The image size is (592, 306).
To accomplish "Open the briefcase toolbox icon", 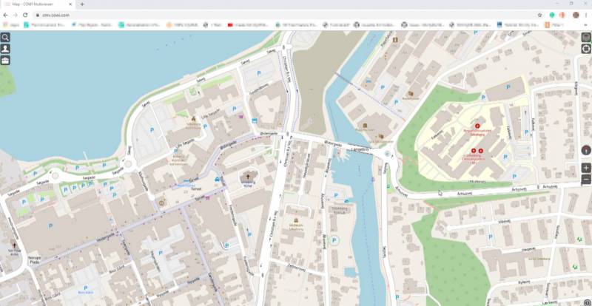I will [x=5, y=60].
